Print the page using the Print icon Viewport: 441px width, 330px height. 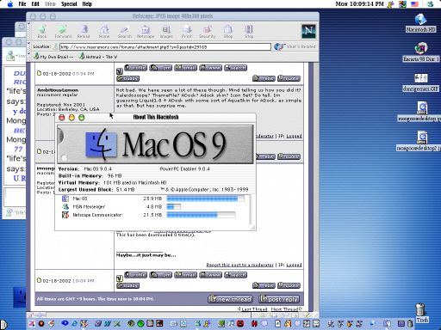click(187, 31)
